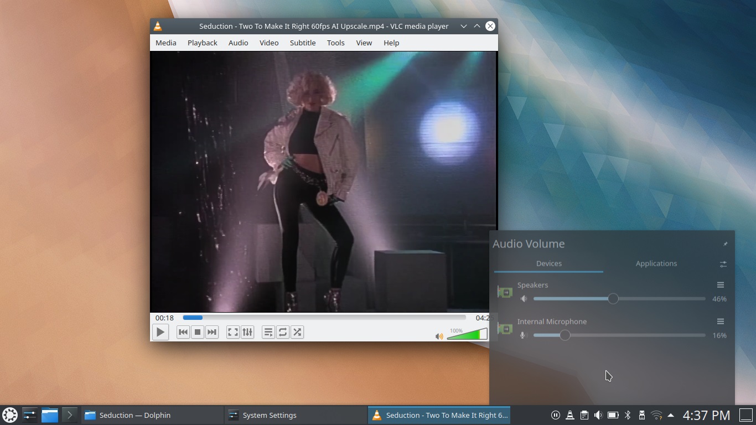
Task: Click the Internal Microphone volume slider handle
Action: [565, 335]
